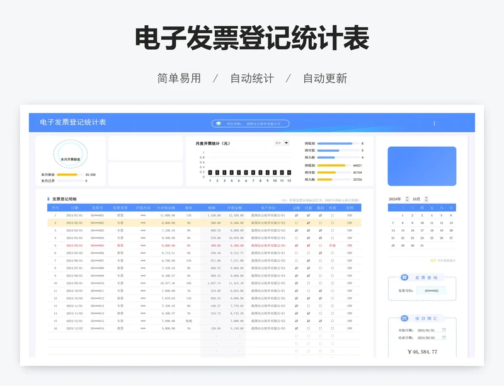Click the yellow 今日高亮提示 legend marker
The height and width of the screenshot is (386, 504).
[x=433, y=260]
